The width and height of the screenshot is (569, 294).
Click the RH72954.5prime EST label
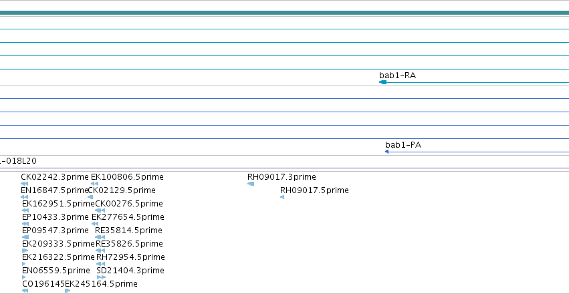(x=130, y=257)
